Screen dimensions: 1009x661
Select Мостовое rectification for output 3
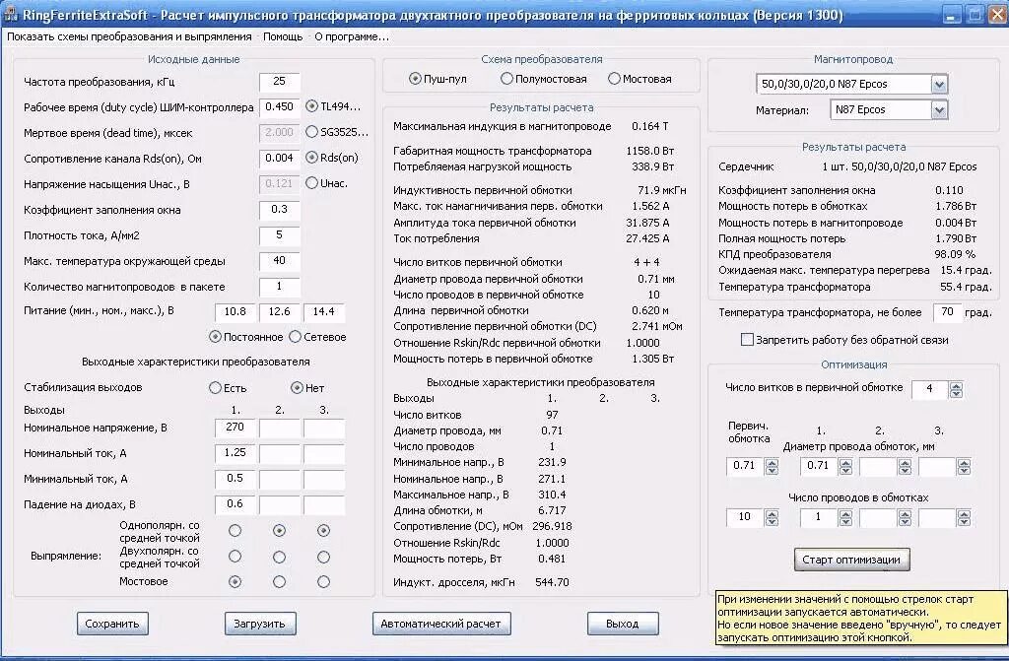click(x=323, y=582)
